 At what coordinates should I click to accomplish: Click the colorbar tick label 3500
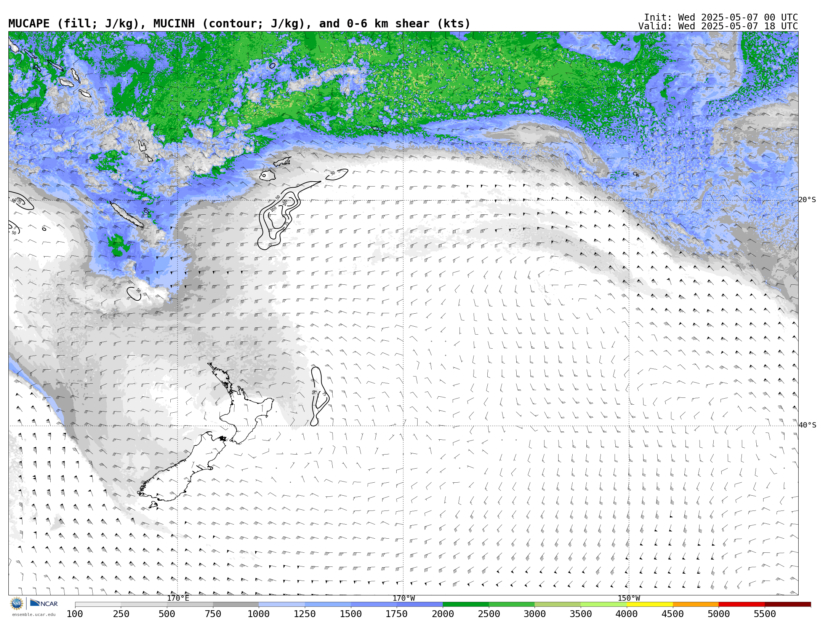coord(581,614)
